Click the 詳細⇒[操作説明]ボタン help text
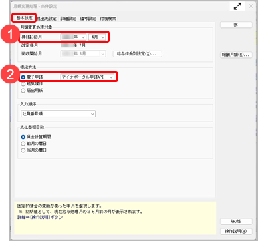Viewport: 258px width, 241px height. point(40,217)
